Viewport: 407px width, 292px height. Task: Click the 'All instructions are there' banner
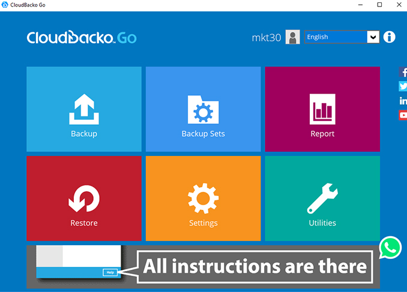click(x=203, y=267)
